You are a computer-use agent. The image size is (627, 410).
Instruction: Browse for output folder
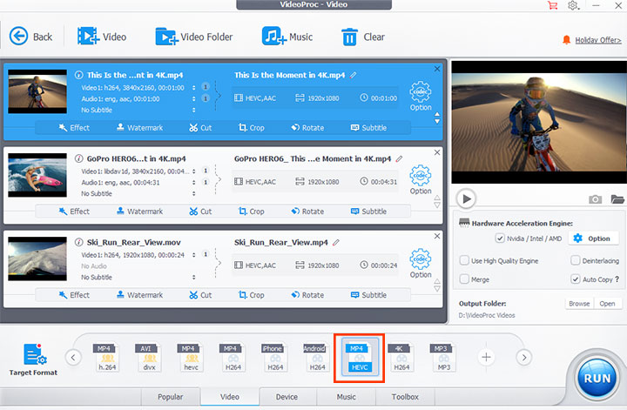click(579, 304)
